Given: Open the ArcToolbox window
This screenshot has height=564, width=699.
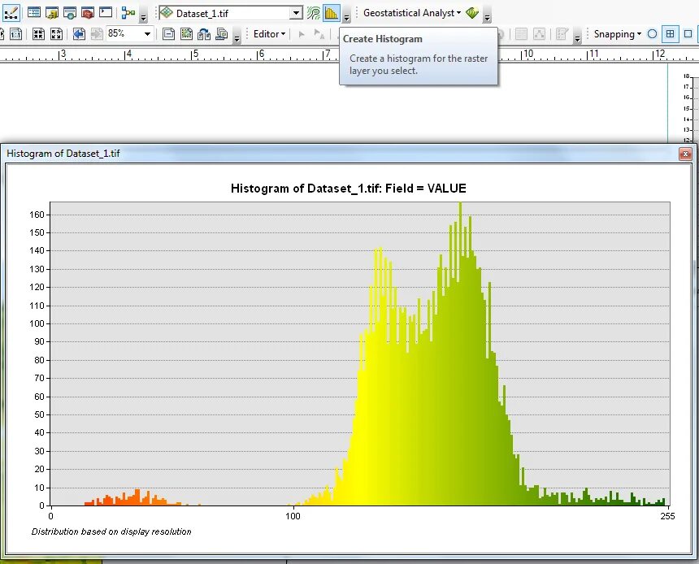Looking at the screenshot, I should pyautogui.click(x=88, y=13).
